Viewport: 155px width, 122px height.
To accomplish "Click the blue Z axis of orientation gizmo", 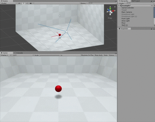I will (x=108, y=10).
